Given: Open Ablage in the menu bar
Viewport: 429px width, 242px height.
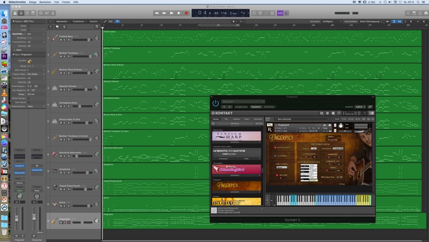Looking at the screenshot, I should click(x=32, y=2).
